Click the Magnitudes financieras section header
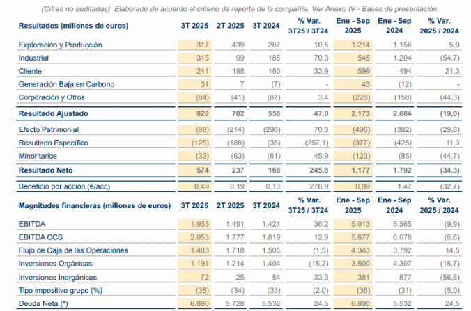This screenshot has width=471, height=311. click(95, 206)
